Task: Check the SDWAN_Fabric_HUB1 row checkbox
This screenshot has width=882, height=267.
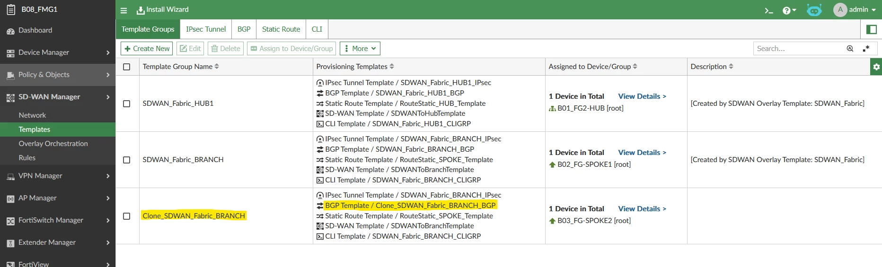Action: 127,103
